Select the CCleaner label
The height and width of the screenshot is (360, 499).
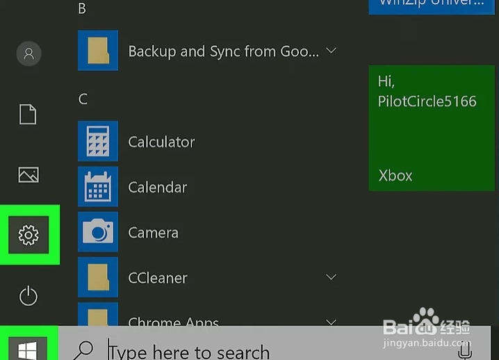(158, 278)
